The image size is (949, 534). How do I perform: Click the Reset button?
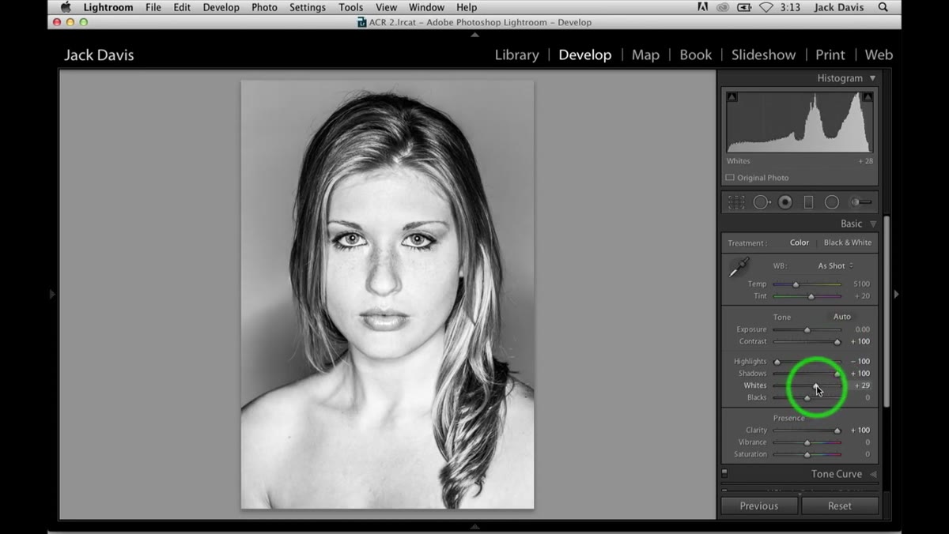(840, 506)
